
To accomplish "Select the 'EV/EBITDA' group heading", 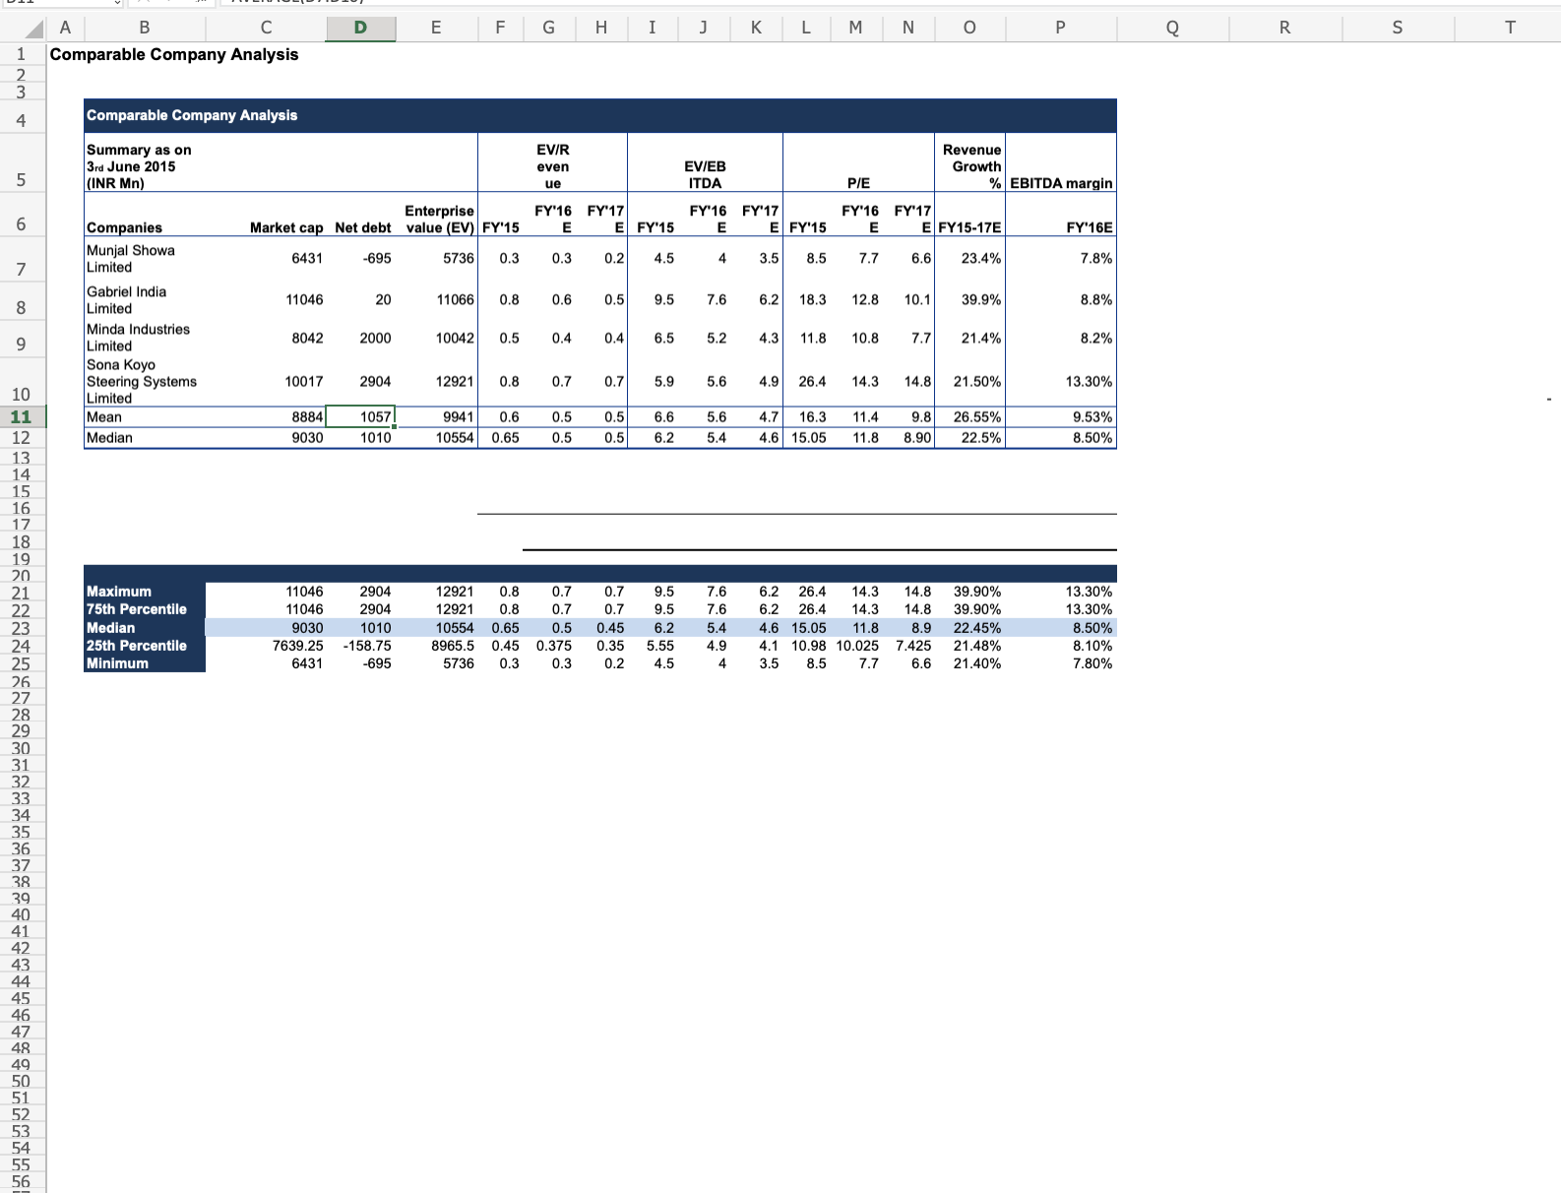I will [705, 174].
